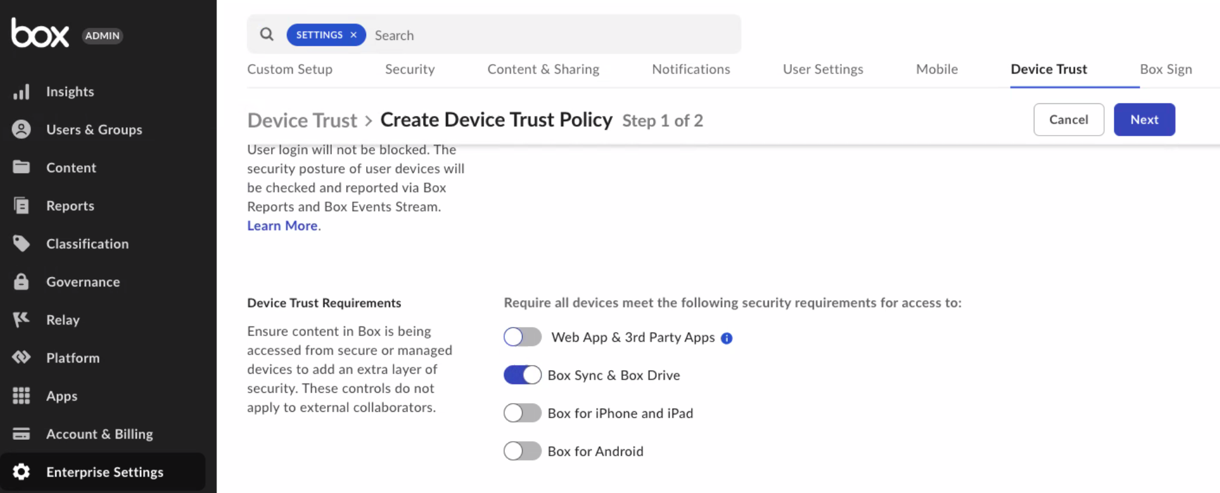Switch to the Security tab
1220x493 pixels.
click(x=410, y=69)
